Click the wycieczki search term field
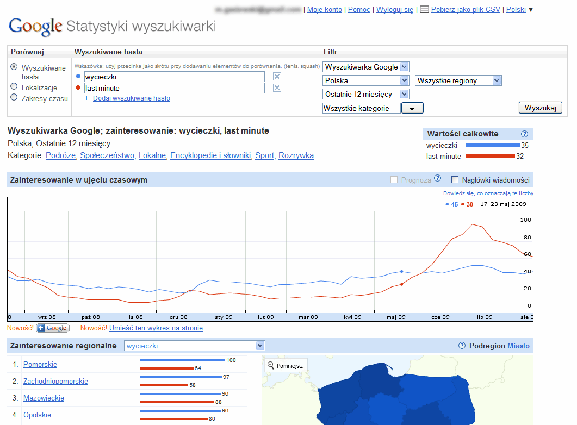Viewport: 577px width, 425px height. point(175,77)
